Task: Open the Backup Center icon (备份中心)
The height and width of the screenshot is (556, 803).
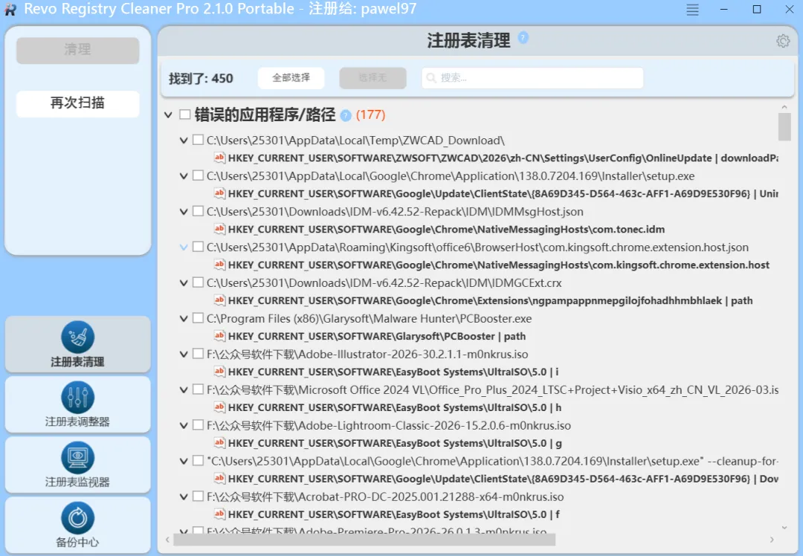Action: (77, 518)
